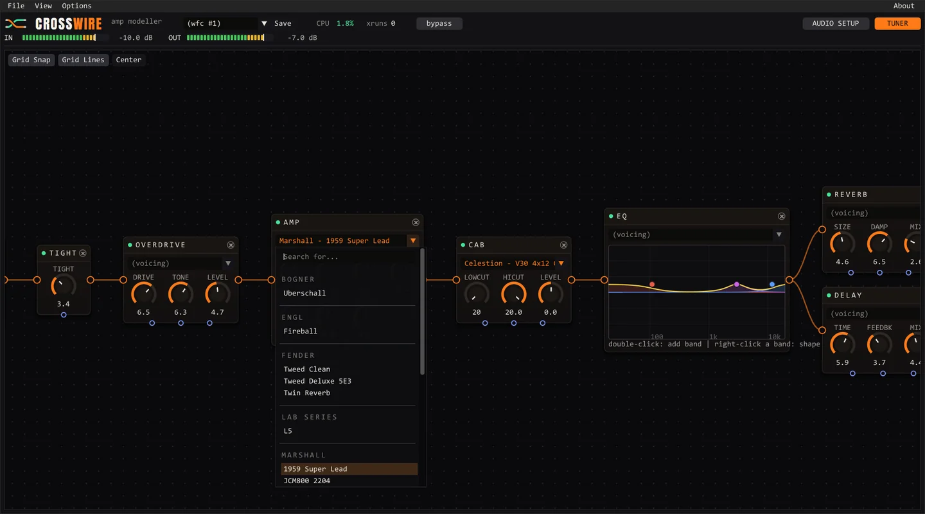Toggle the REVERB module power LED
This screenshot has width=925, height=514.
pos(829,195)
